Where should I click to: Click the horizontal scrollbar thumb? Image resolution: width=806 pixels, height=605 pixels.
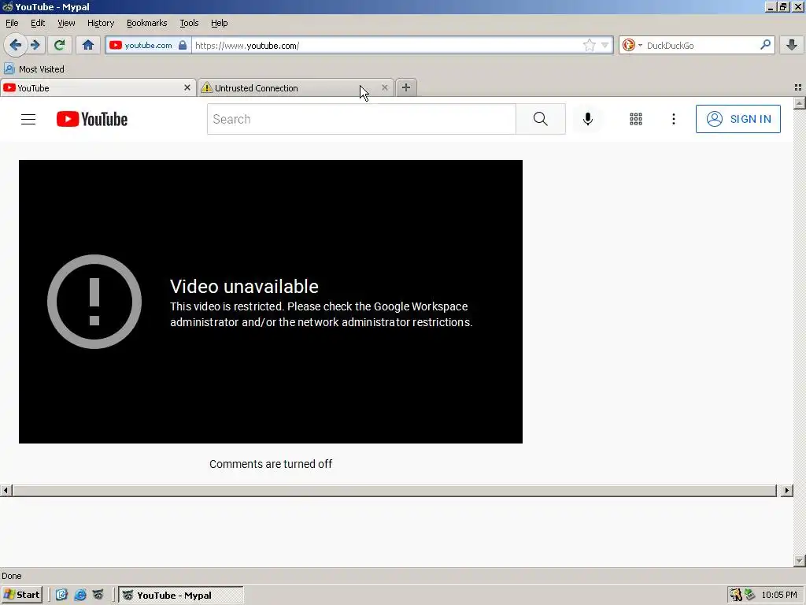(x=394, y=491)
